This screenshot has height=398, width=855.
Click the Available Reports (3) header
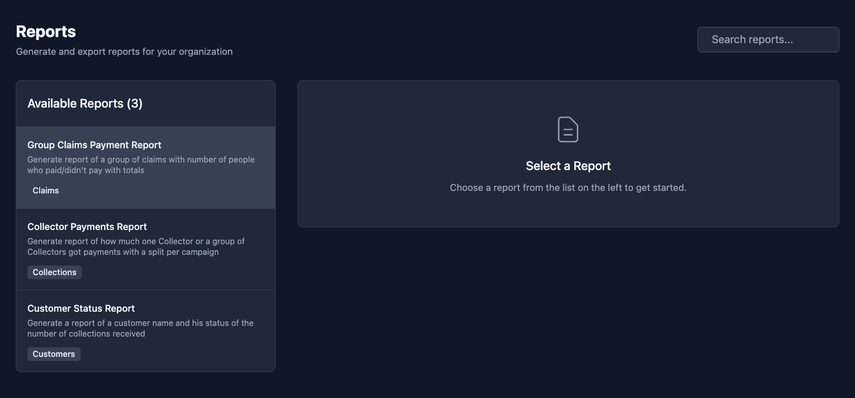pyautogui.click(x=85, y=104)
